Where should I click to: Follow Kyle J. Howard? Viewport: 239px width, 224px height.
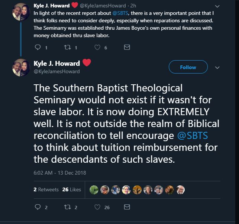tap(188, 67)
